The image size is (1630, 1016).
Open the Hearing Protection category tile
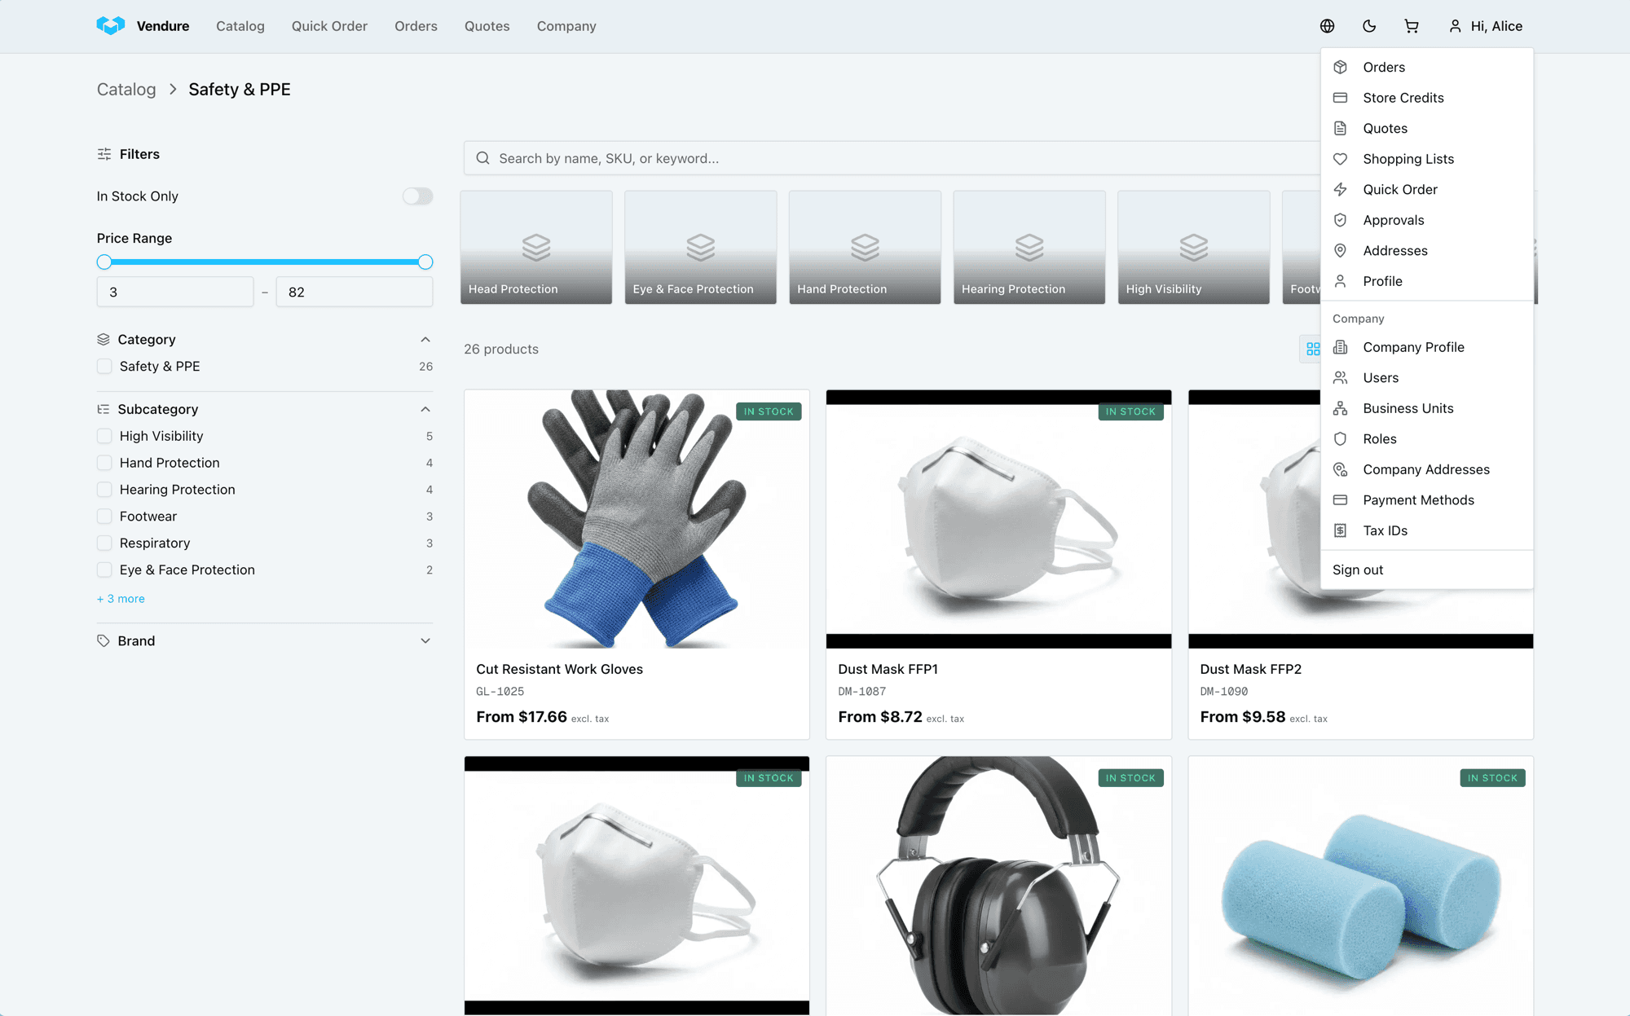pyautogui.click(x=1029, y=248)
